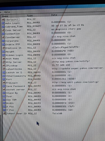
Task: Click the IPLookup string icon
Action: click(4, 65)
